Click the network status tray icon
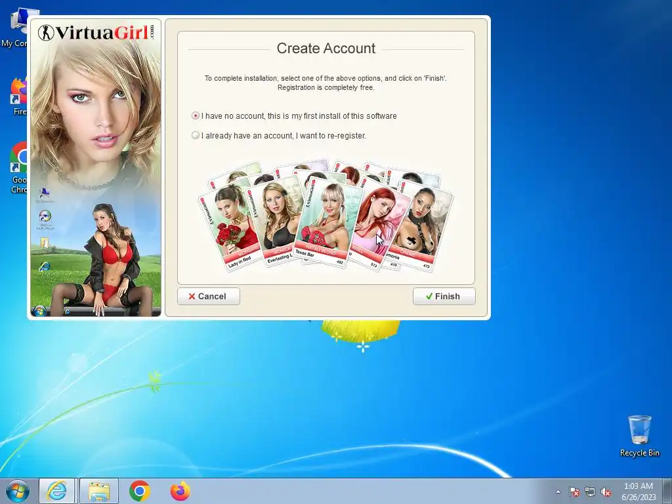 (590, 492)
